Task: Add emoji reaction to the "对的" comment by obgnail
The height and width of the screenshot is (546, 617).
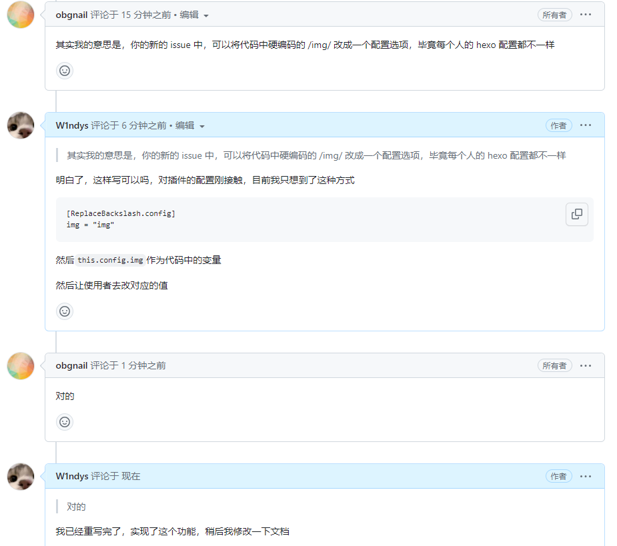Action: 65,422
